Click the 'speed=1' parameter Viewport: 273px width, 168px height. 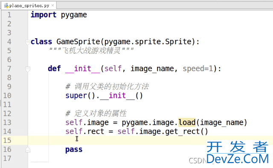[198, 69]
